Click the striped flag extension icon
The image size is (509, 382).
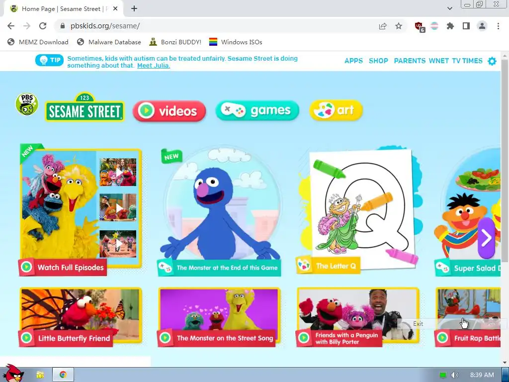434,26
